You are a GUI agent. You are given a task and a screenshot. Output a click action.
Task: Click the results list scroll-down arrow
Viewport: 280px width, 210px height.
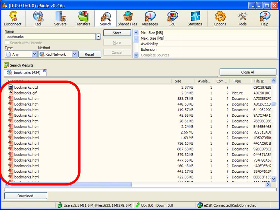pyautogui.click(x=273, y=178)
